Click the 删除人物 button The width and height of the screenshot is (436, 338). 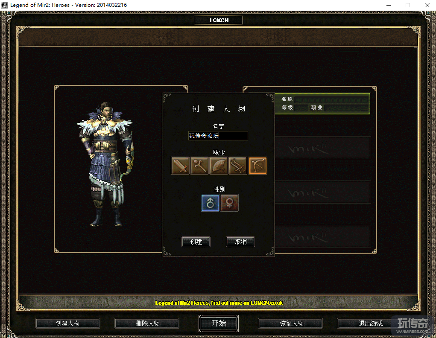click(147, 323)
